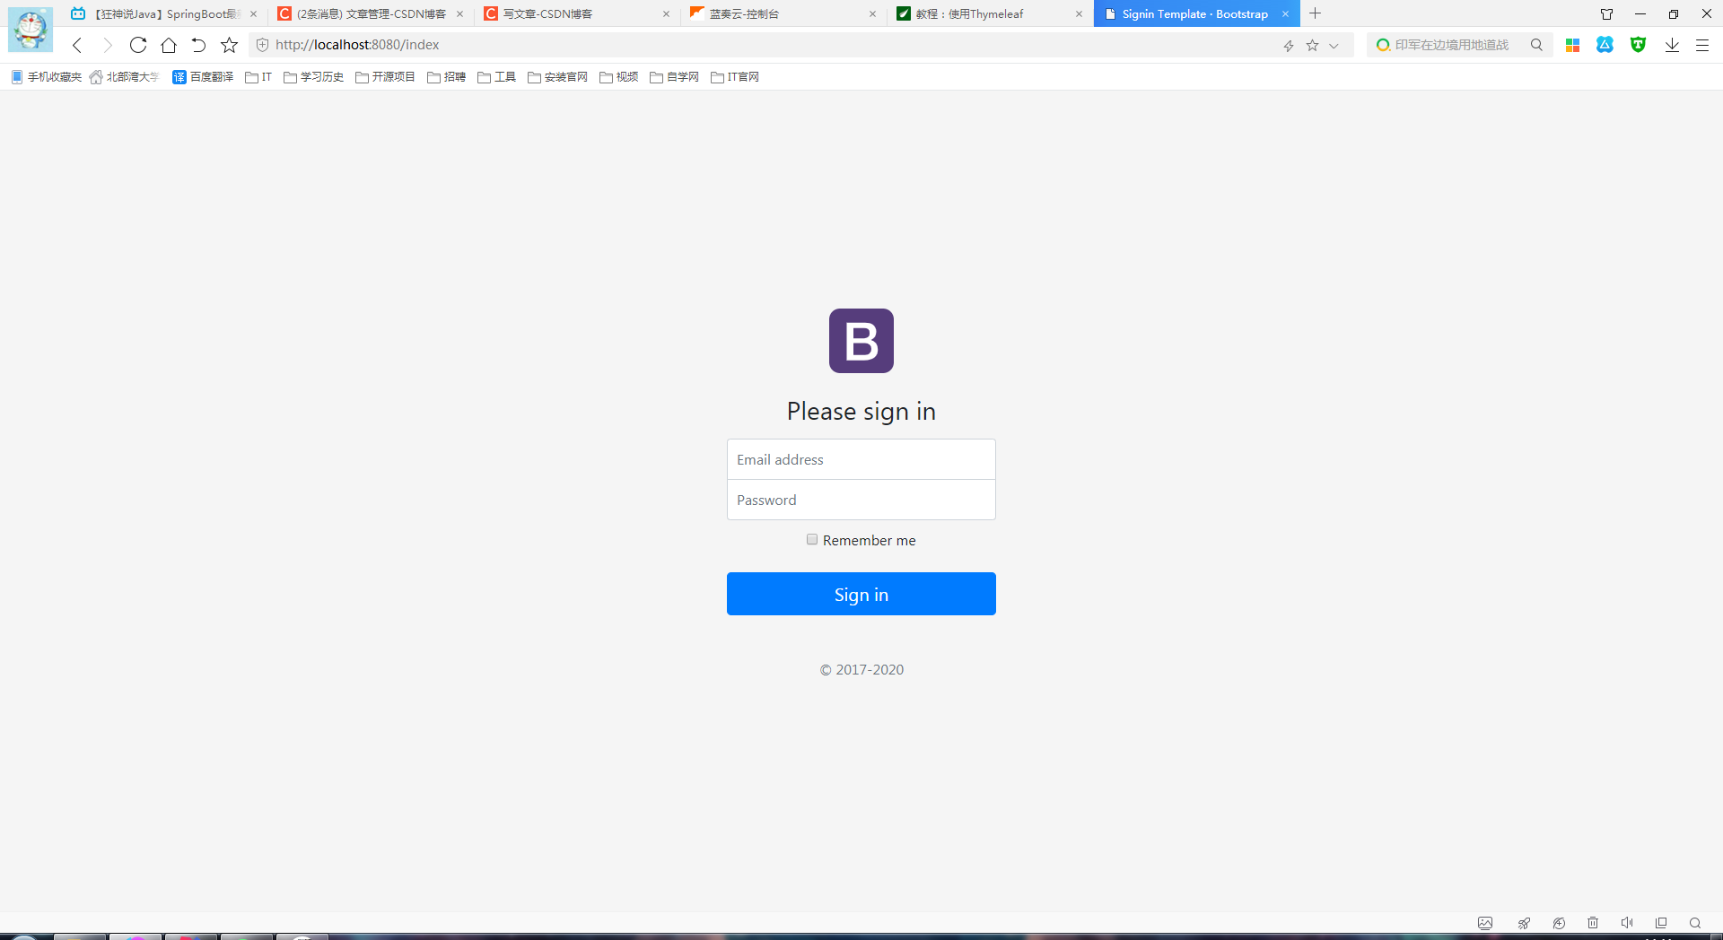Open the 百度翻译 bookmark link
The image size is (1723, 940).
(202, 76)
